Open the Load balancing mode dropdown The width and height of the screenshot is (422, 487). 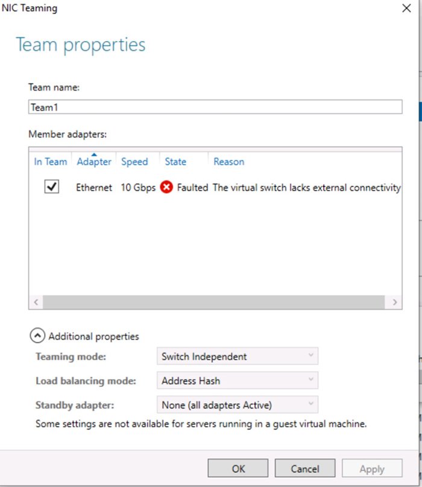click(x=237, y=381)
